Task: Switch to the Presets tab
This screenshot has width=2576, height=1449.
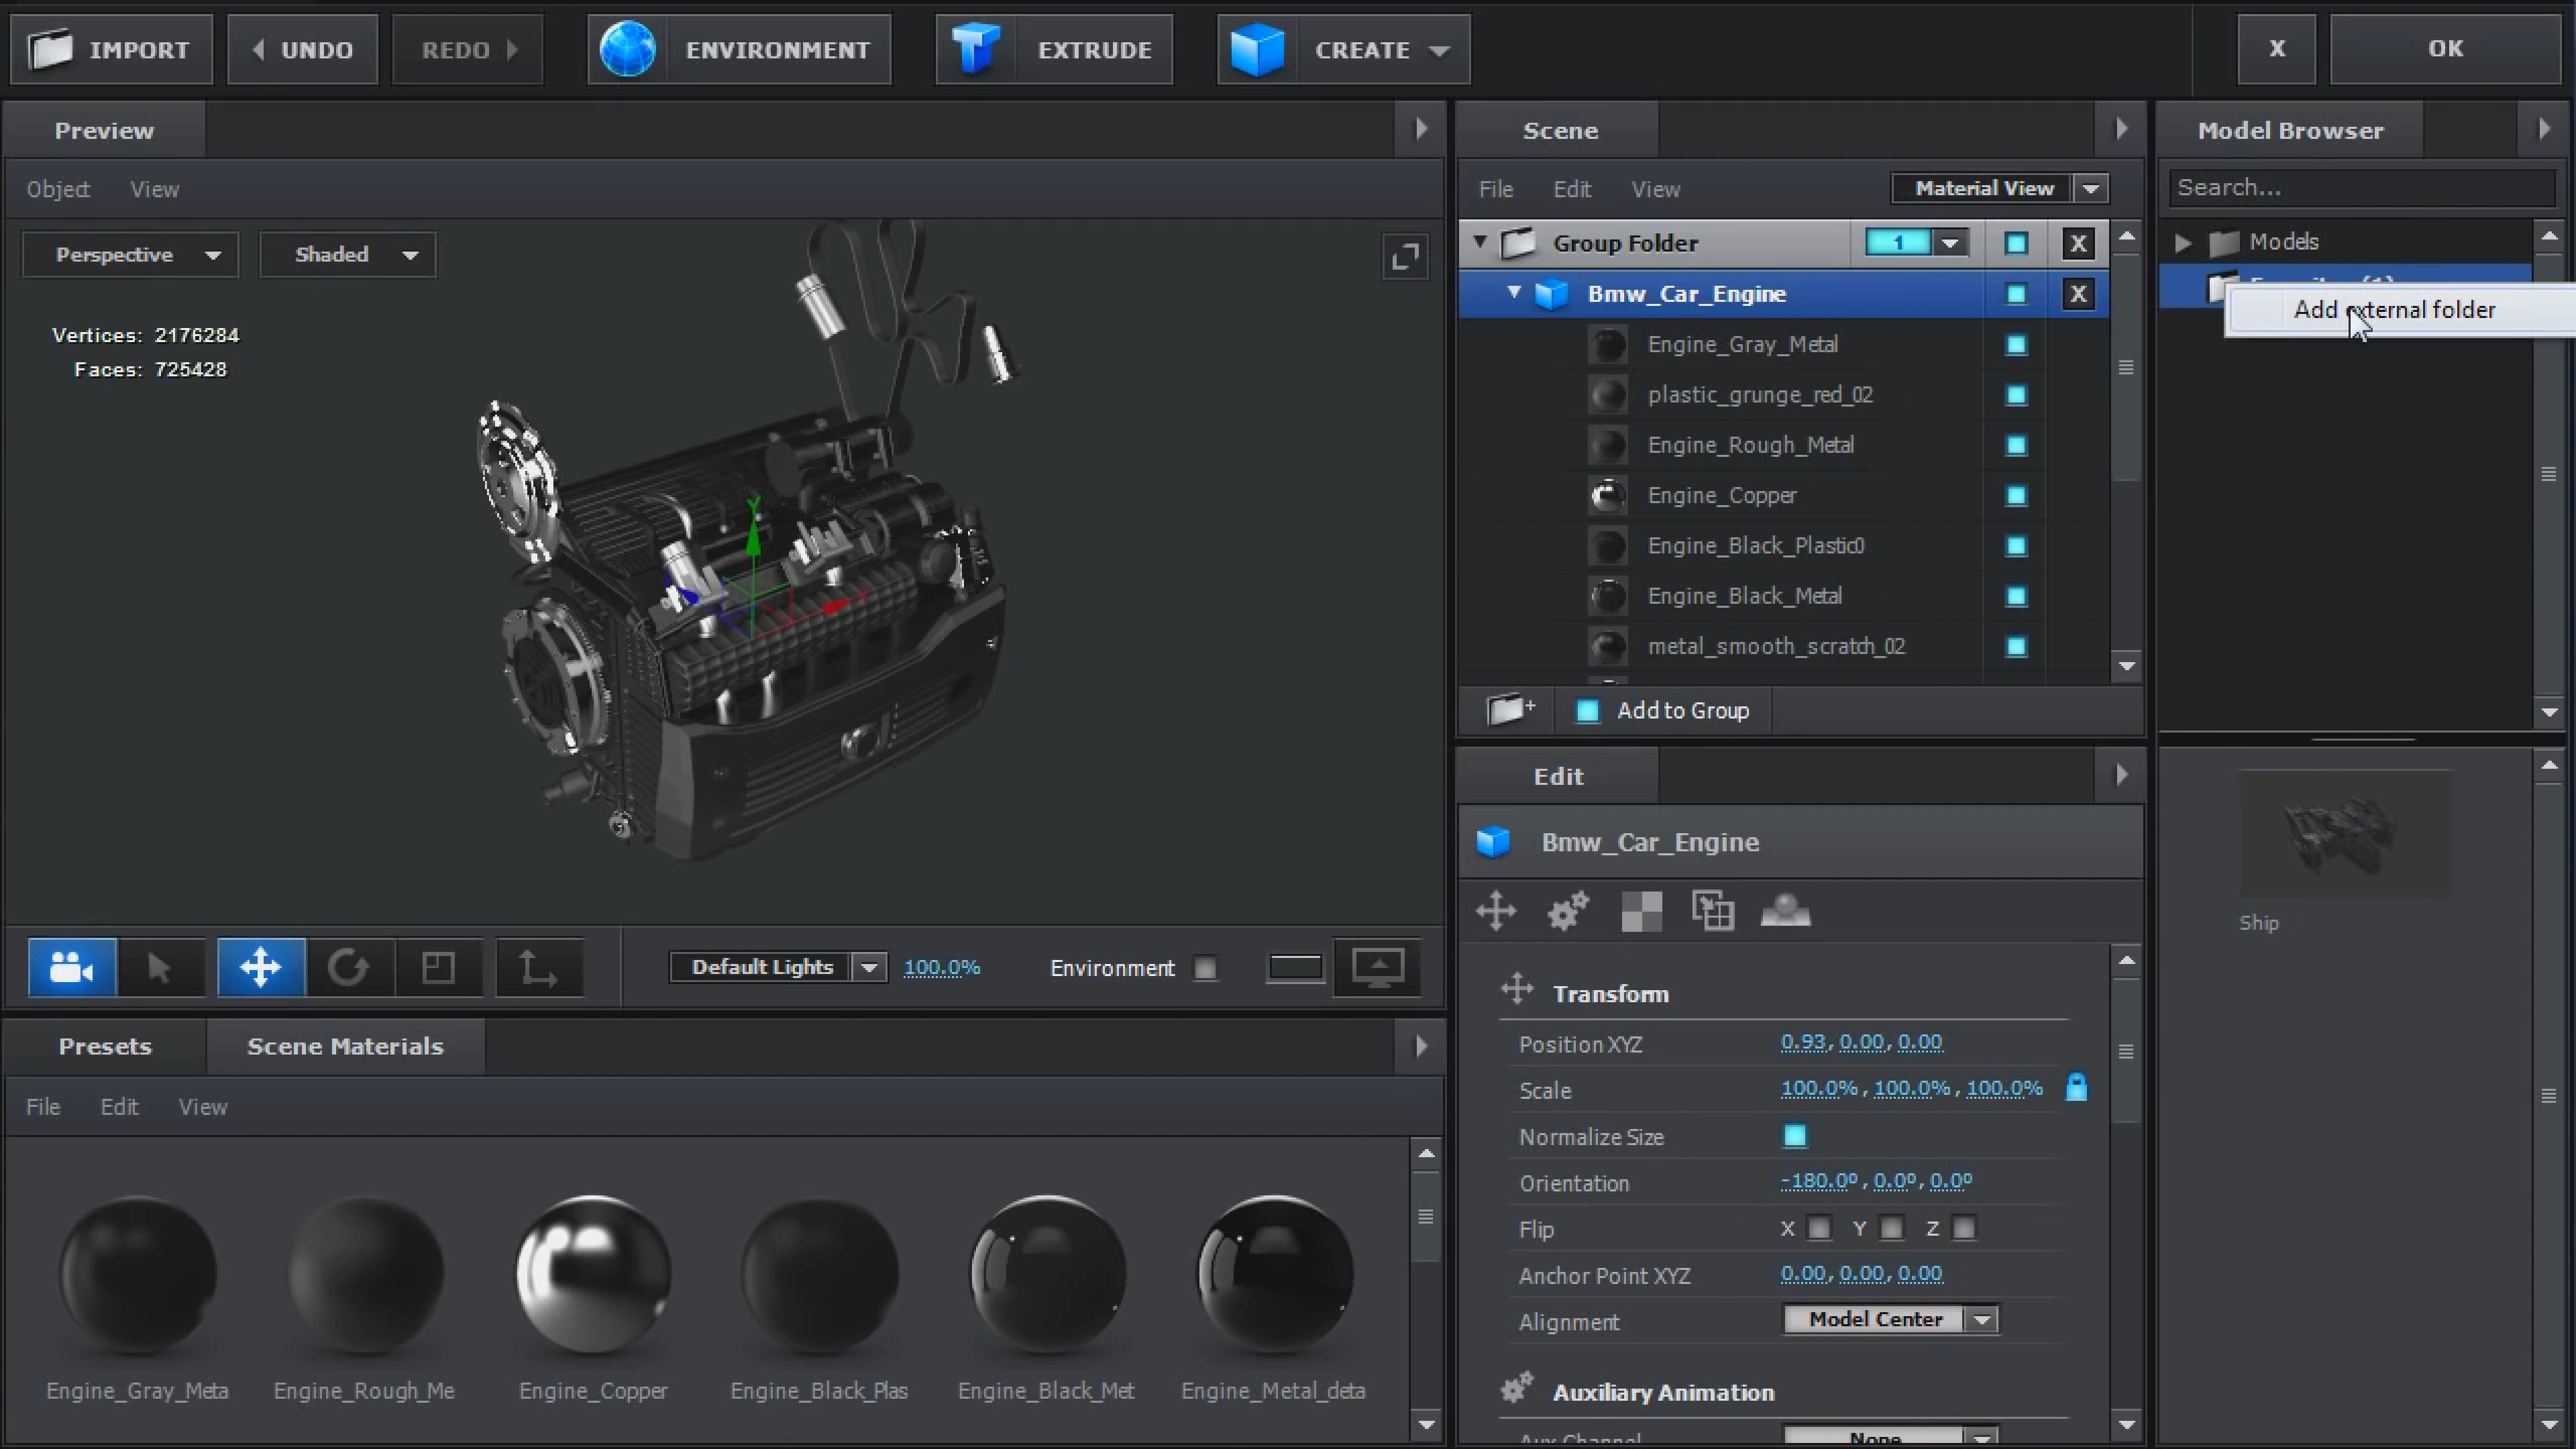Action: (x=105, y=1046)
